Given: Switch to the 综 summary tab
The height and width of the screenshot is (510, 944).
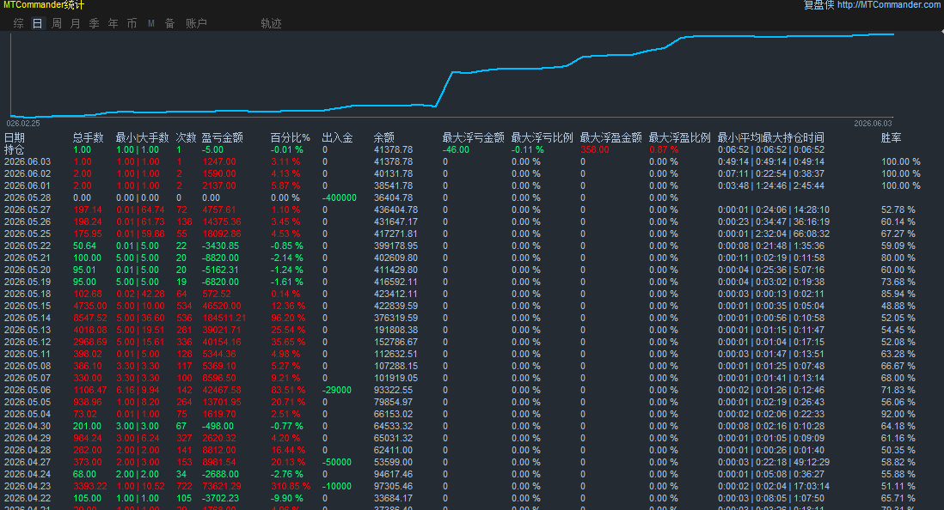Looking at the screenshot, I should click(x=19, y=23).
